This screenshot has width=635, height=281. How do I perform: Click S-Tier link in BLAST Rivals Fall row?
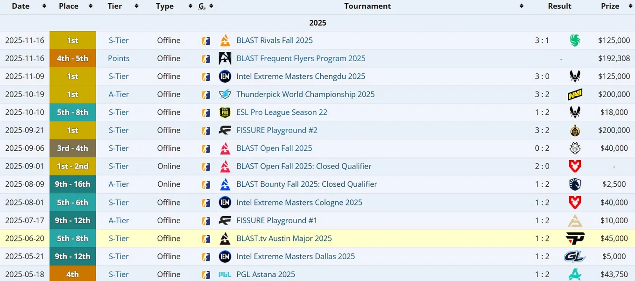point(119,41)
